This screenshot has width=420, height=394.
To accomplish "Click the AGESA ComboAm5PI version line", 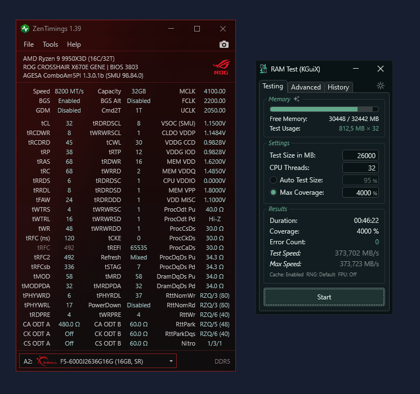I will tap(83, 75).
